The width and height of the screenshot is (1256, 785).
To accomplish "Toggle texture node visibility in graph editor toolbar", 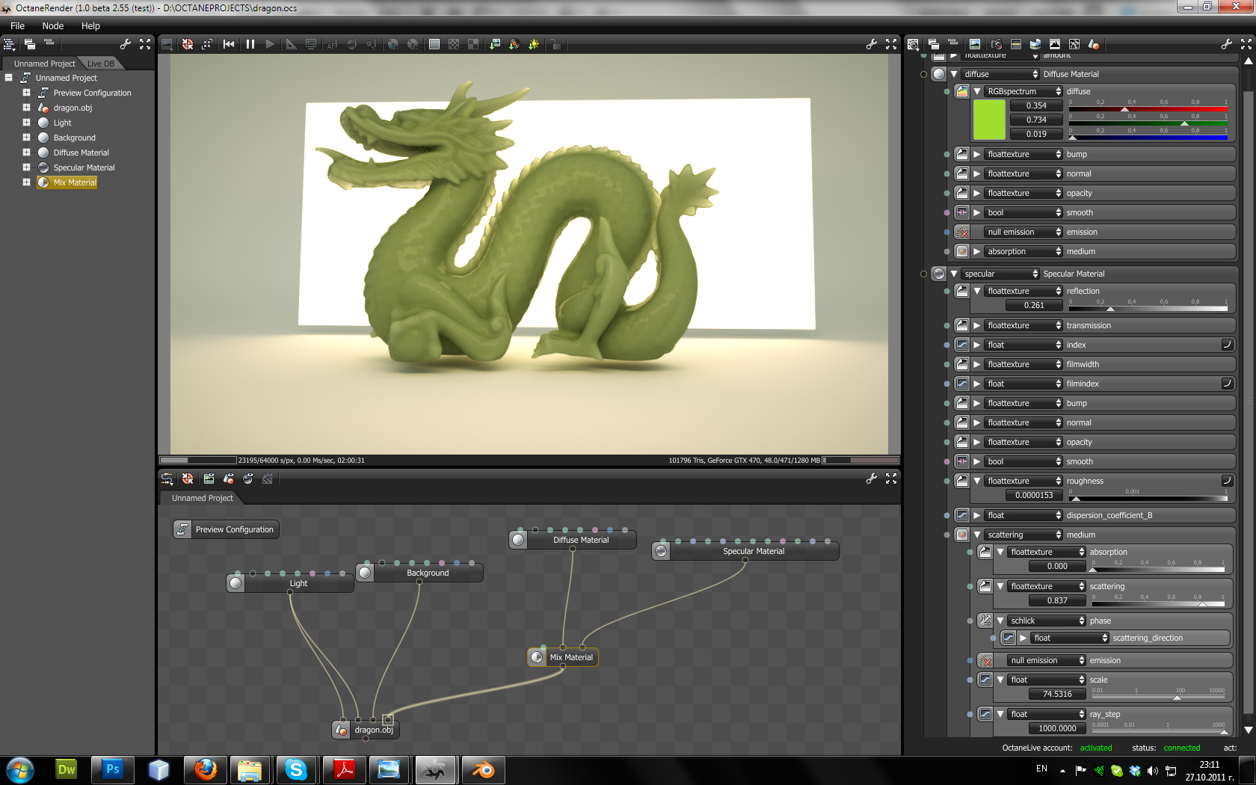I will coord(209,478).
